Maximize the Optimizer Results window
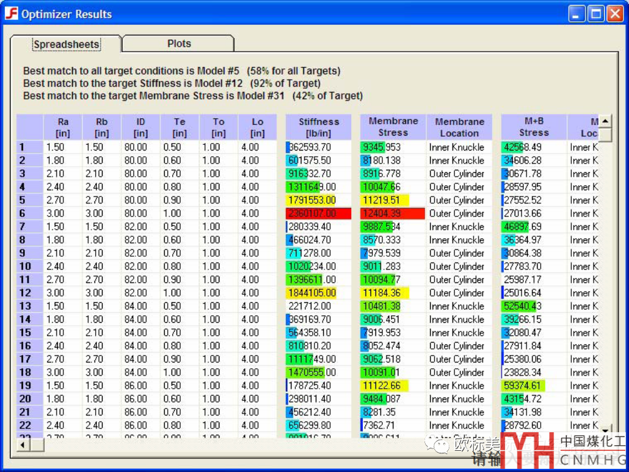 click(596, 14)
